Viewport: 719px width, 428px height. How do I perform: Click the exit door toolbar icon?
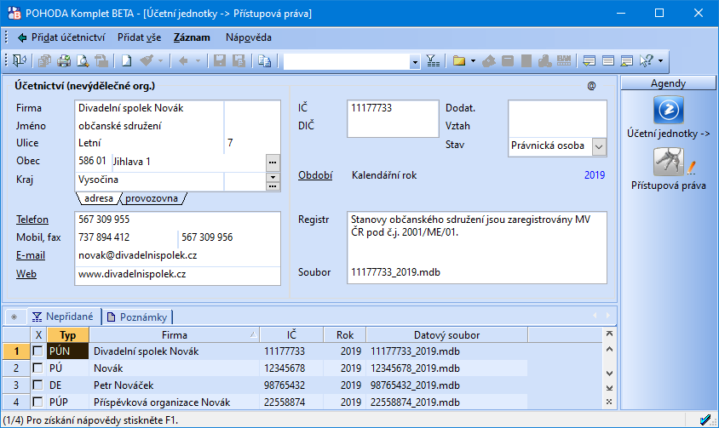(x=20, y=60)
